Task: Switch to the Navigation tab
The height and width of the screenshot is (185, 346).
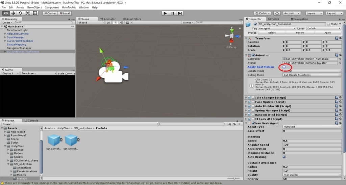Action: click(x=299, y=19)
